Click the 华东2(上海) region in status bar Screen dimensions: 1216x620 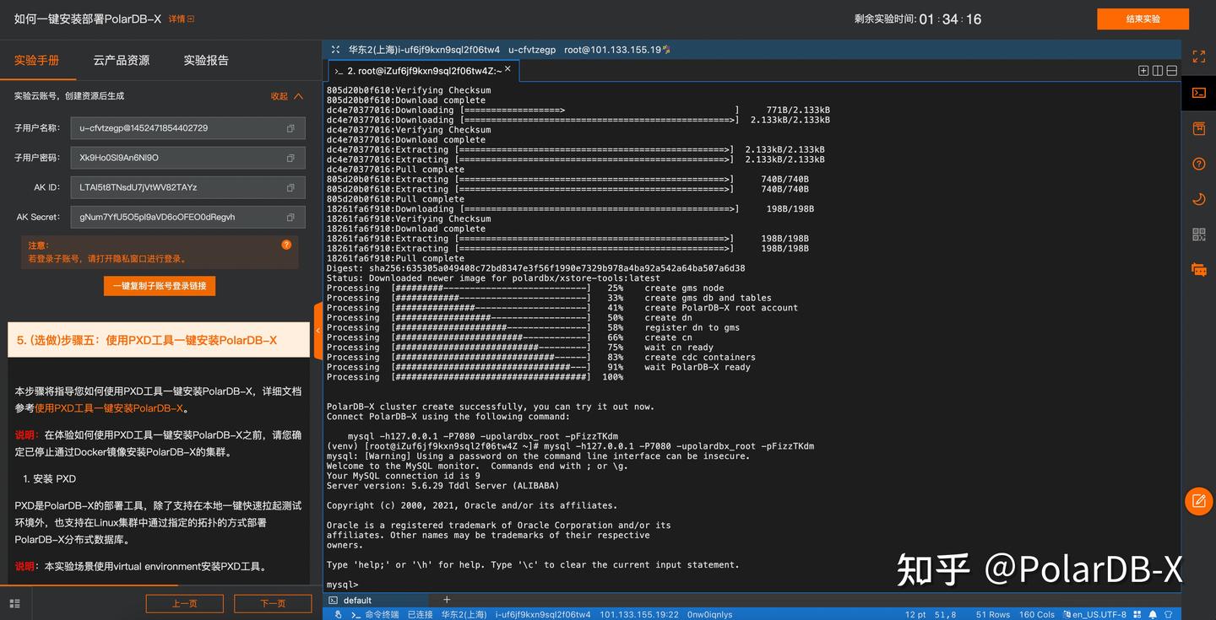point(464,615)
